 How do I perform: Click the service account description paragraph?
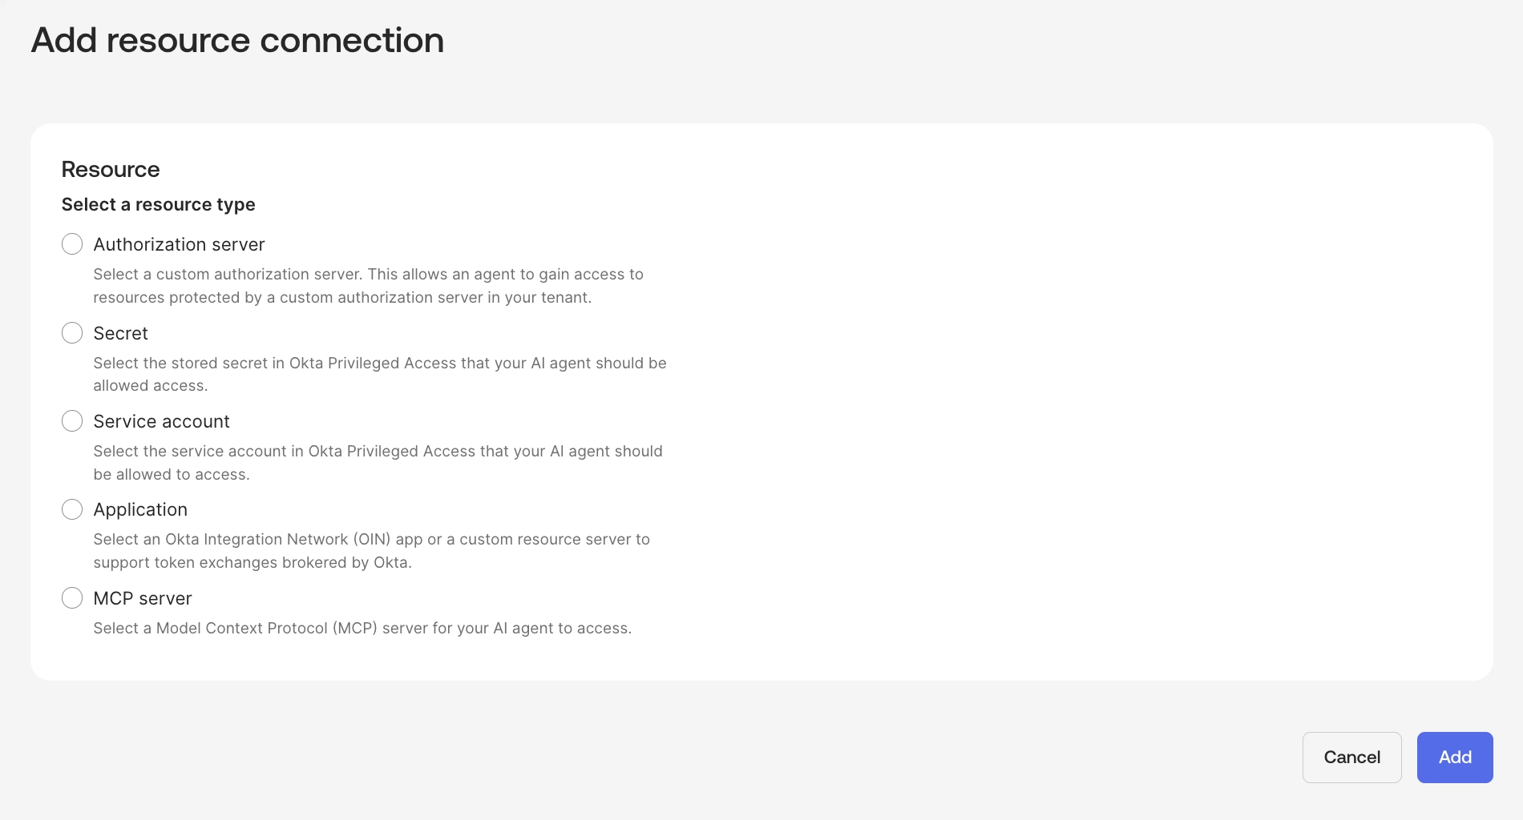(x=378, y=463)
